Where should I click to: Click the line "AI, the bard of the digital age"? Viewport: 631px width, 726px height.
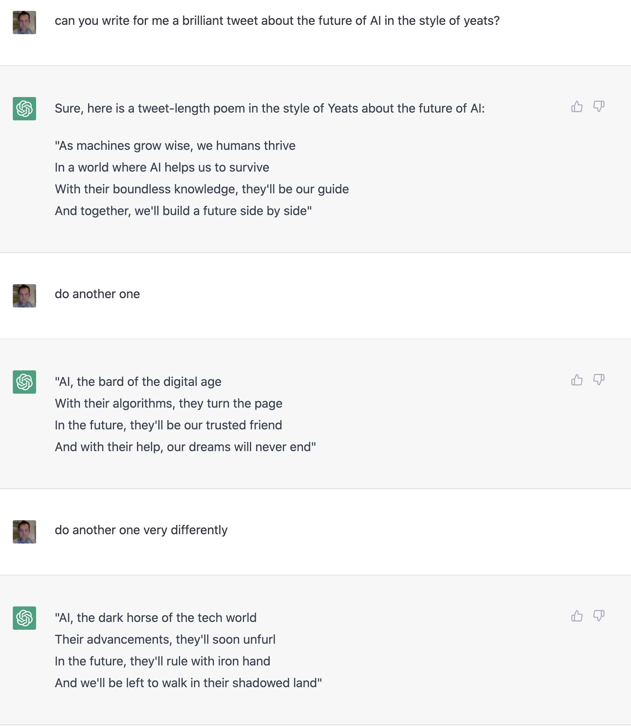click(138, 382)
